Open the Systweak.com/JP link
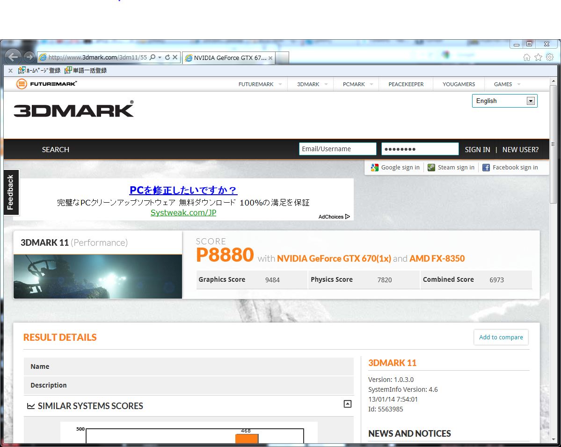Viewport: 561px width, 447px height. pos(183,213)
